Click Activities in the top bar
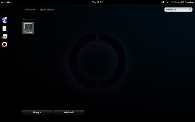The height and width of the screenshot is (122, 195). coord(6,2)
